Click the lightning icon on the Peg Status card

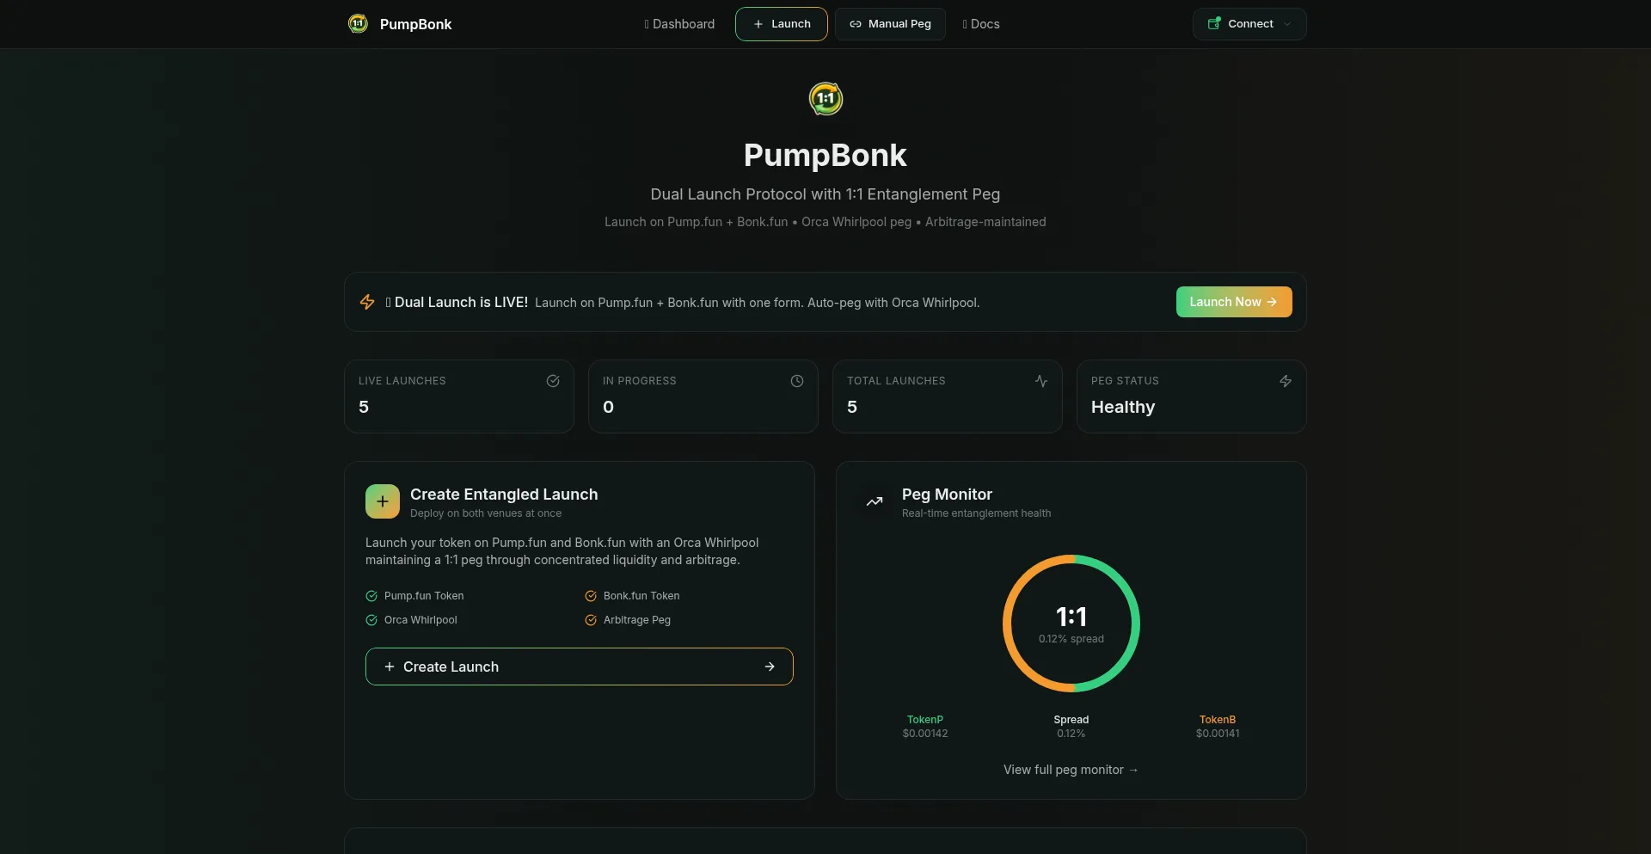pos(1286,381)
